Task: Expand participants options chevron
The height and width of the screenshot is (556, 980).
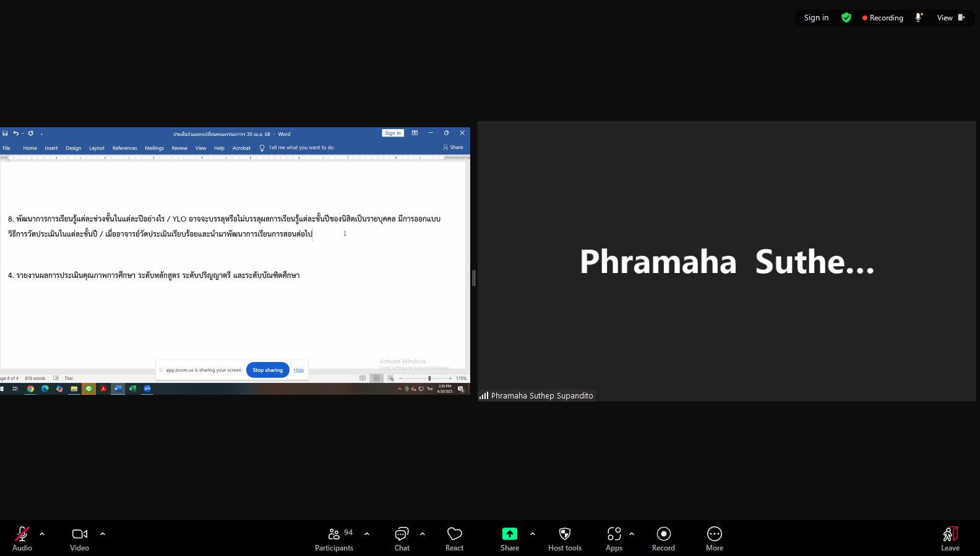Action: [x=367, y=534]
